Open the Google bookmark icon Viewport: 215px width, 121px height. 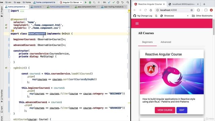click(x=156, y=16)
